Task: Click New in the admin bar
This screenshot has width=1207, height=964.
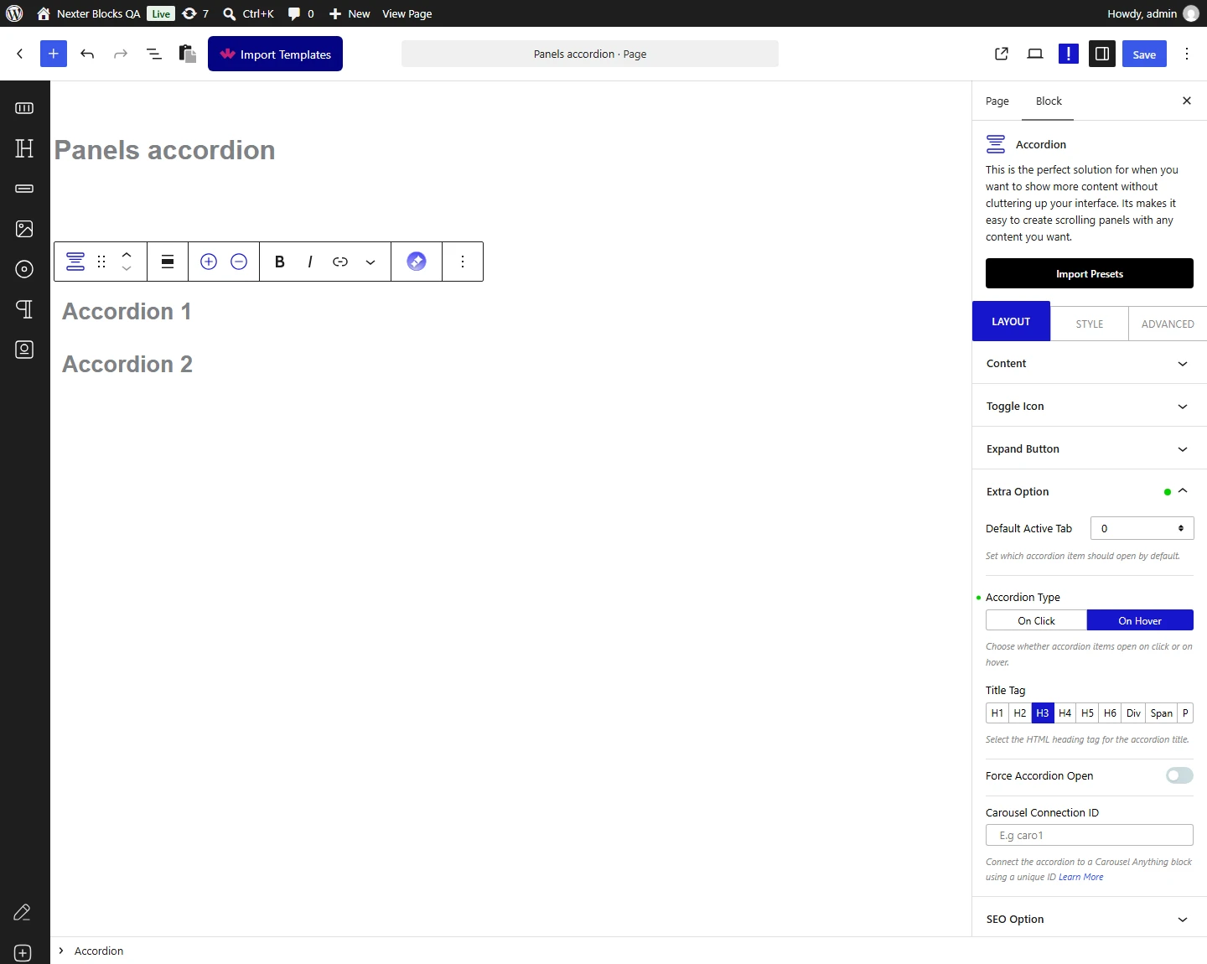Action: tap(350, 13)
